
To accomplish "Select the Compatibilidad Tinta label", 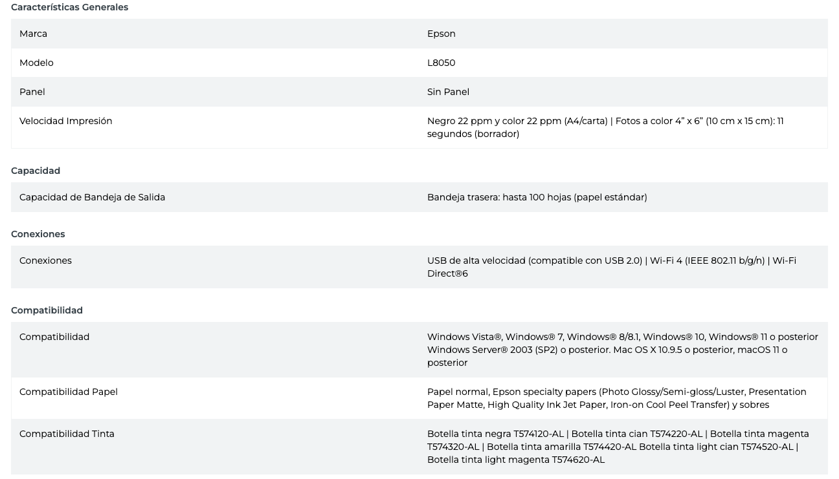I will 67,434.
